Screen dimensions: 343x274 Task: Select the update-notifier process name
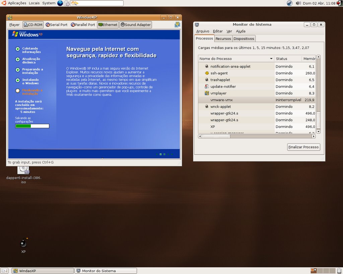(x=223, y=87)
